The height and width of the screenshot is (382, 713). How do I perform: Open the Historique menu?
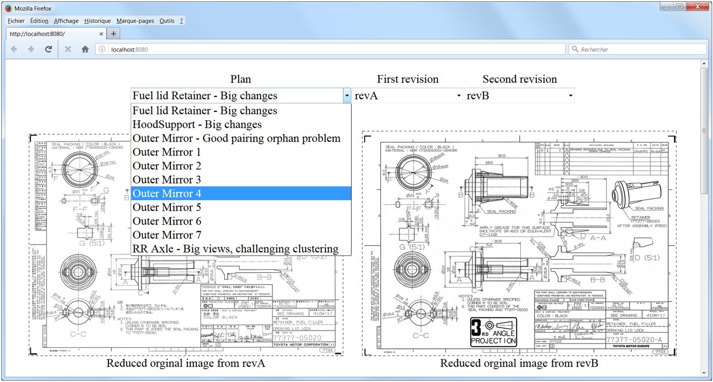pos(97,21)
